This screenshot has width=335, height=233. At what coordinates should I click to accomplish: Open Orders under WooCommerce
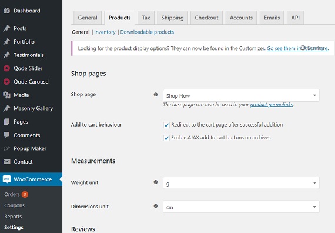pyautogui.click(x=12, y=194)
